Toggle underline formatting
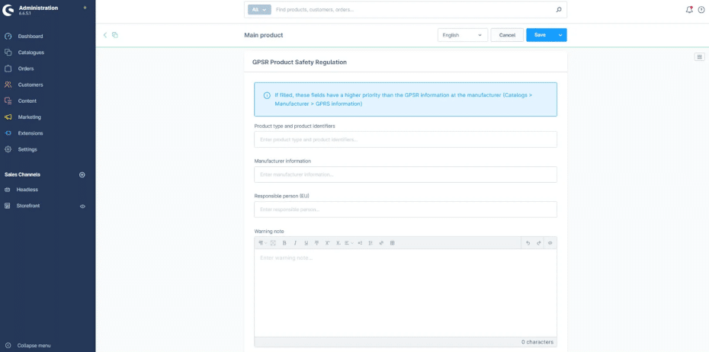 tap(306, 243)
